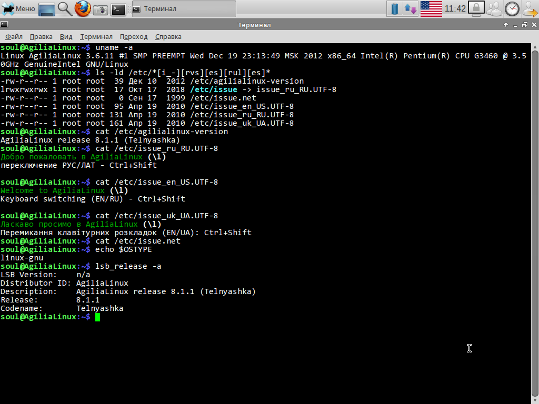This screenshot has height=404, width=539.
Task: Click the show desktop panel icon
Action: point(47,9)
